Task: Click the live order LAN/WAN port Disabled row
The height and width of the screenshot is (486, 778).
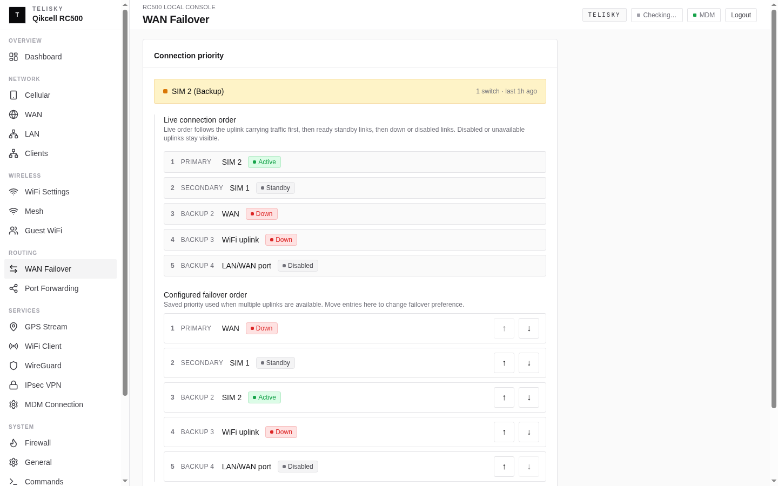Action: pyautogui.click(x=355, y=266)
